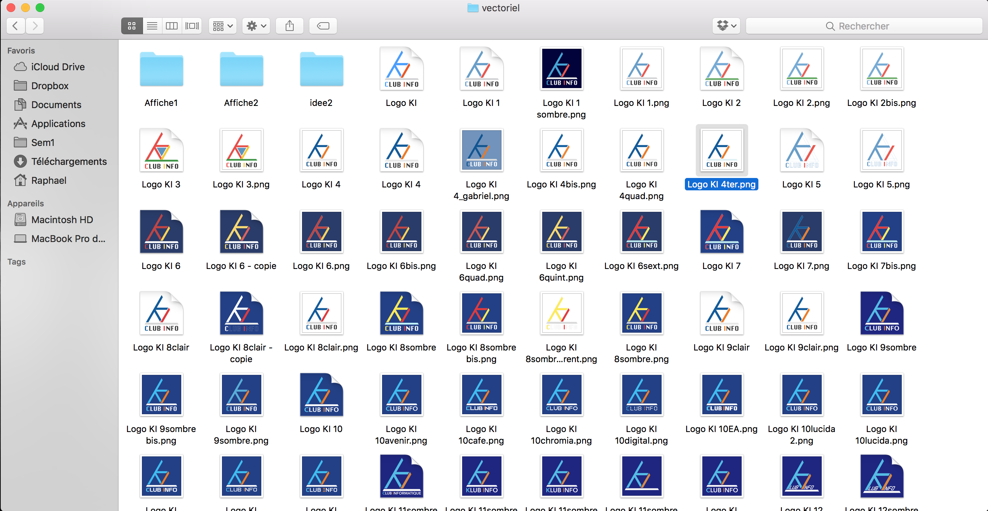This screenshot has height=511, width=988.
Task: Open the arrange-by grouping dropdown
Action: pyautogui.click(x=222, y=26)
